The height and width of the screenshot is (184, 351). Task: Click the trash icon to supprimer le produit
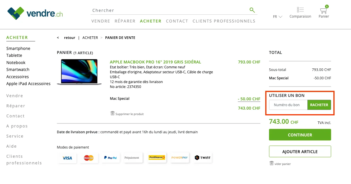pyautogui.click(x=112, y=114)
